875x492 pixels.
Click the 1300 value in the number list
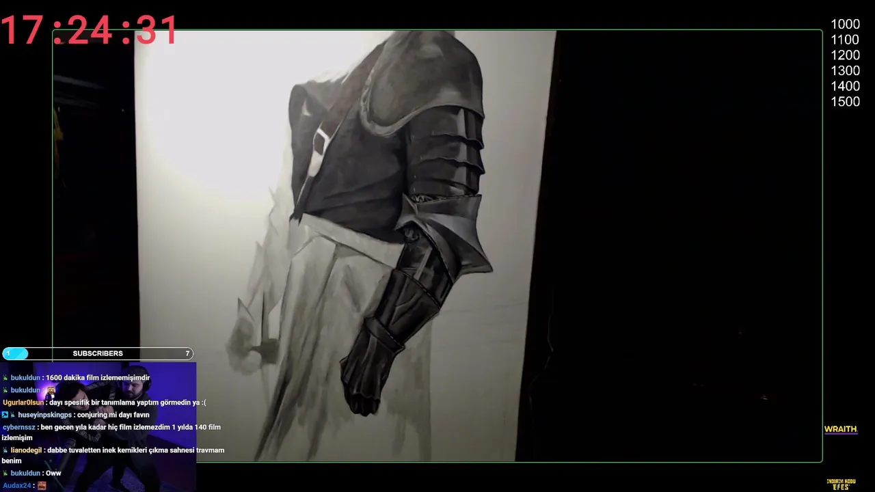click(845, 70)
